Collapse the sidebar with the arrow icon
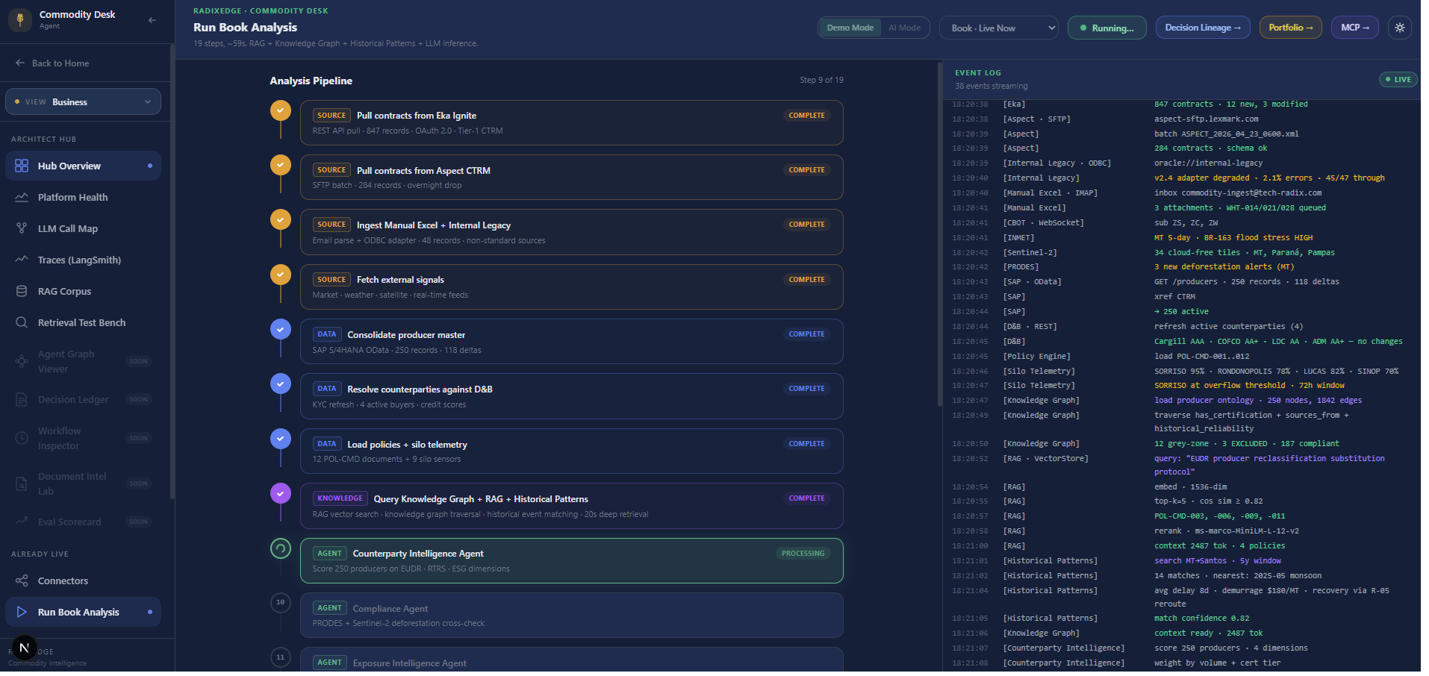Viewport: 1429px width, 676px height. click(152, 20)
